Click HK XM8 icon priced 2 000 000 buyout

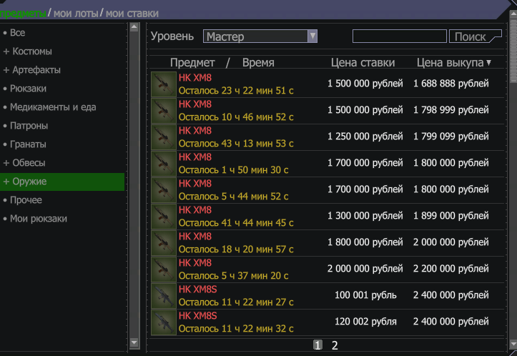164,242
